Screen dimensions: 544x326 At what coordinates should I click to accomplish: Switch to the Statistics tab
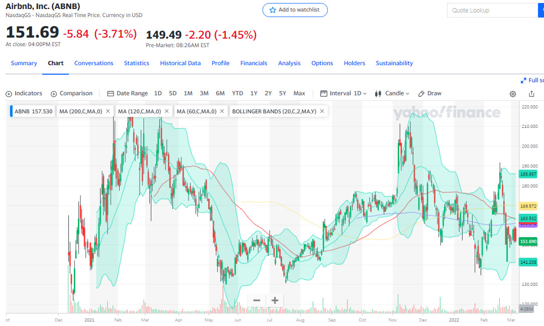pos(137,63)
